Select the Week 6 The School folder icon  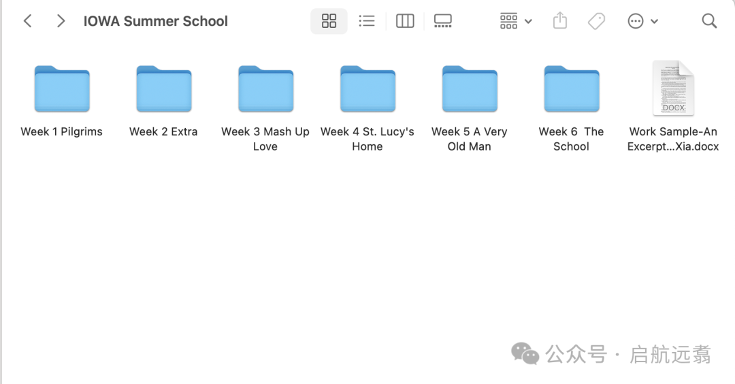[x=572, y=89]
